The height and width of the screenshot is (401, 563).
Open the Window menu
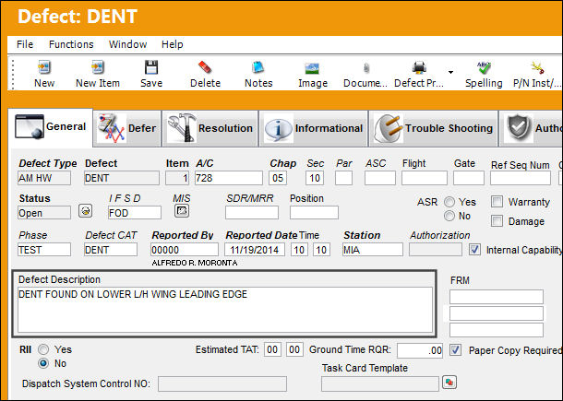point(127,44)
